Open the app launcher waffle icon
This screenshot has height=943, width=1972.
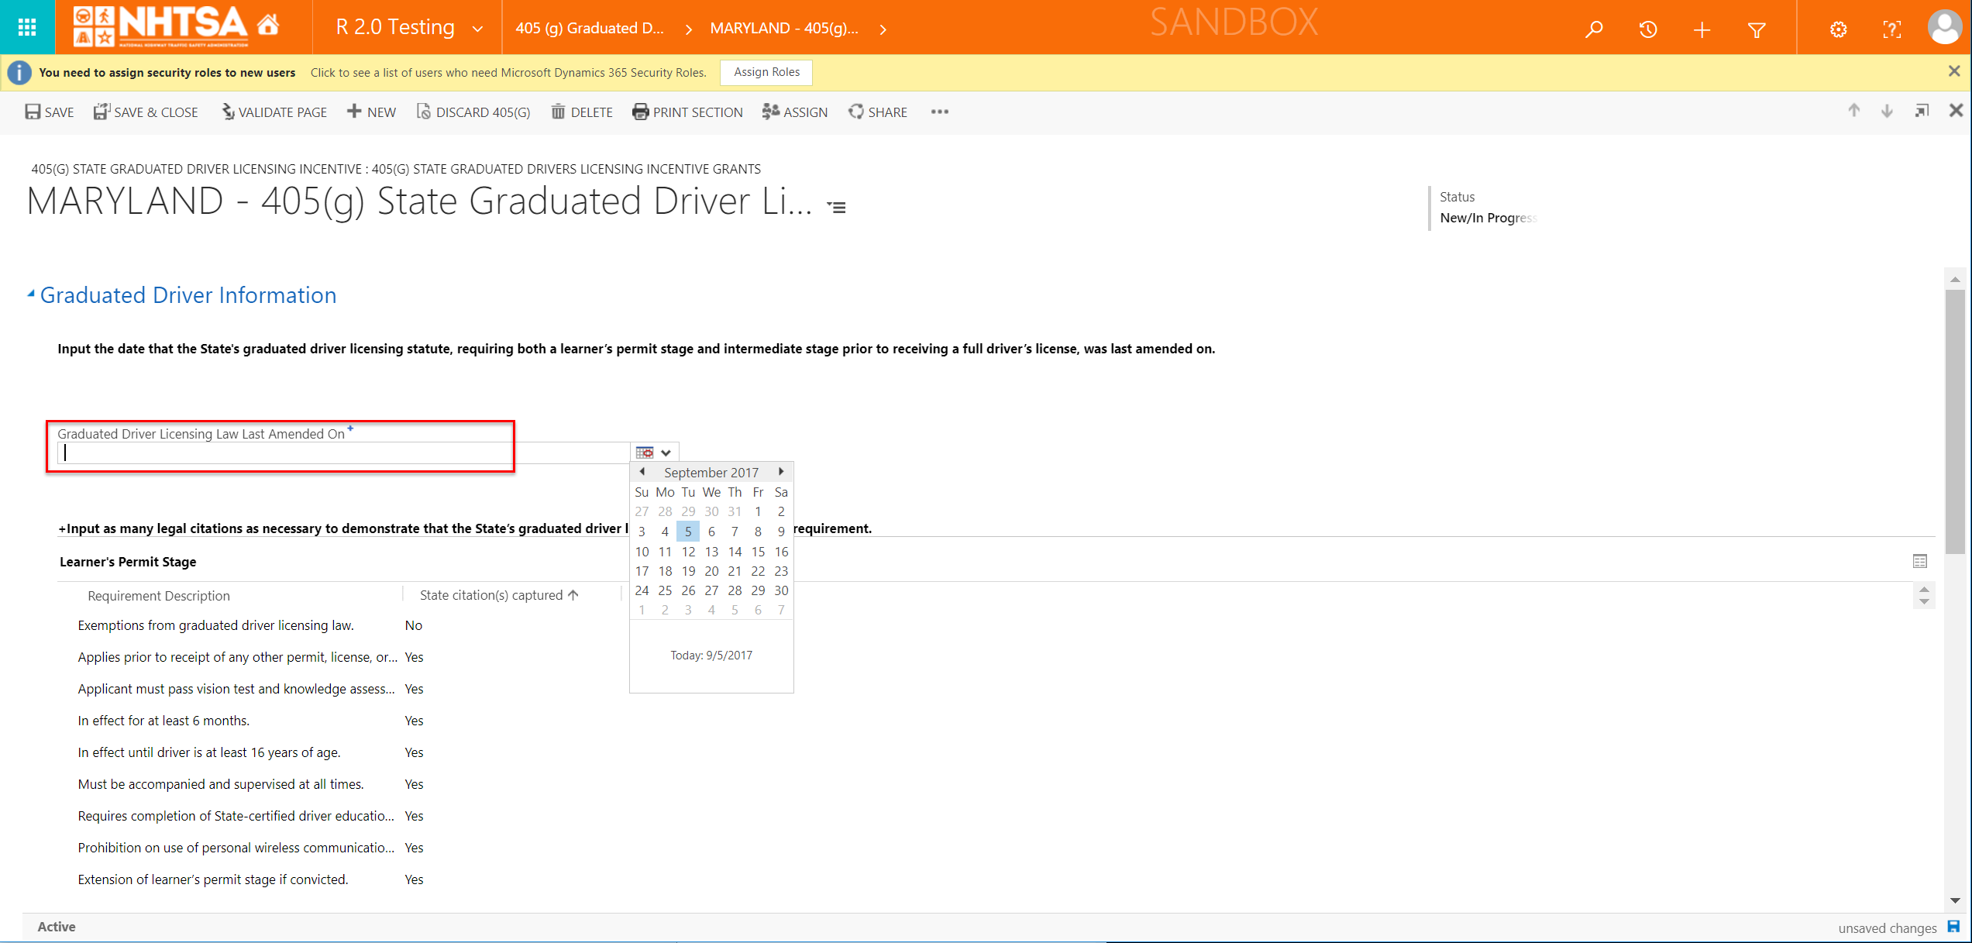[x=27, y=27]
